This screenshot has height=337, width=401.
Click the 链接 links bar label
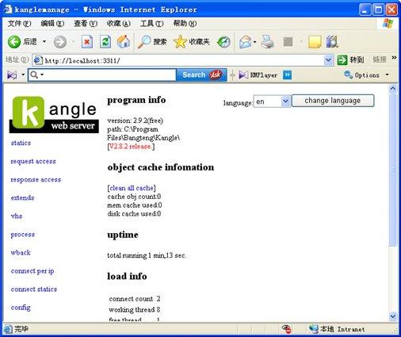tap(380, 59)
